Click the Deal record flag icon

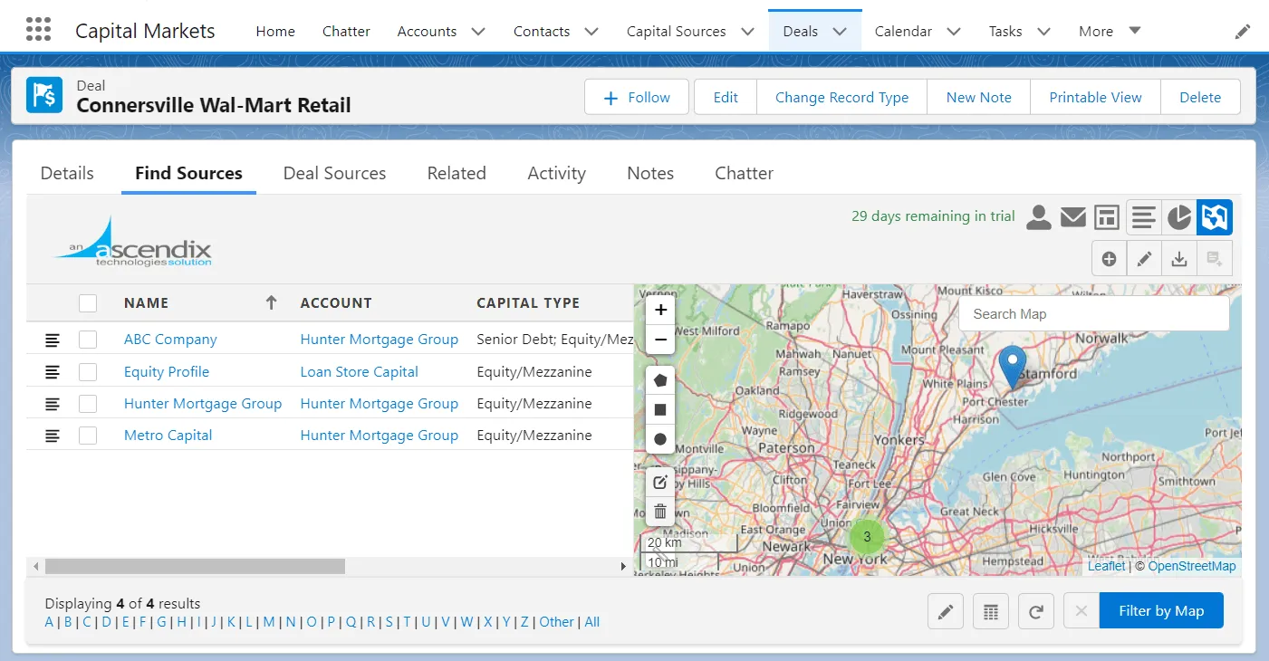[44, 95]
